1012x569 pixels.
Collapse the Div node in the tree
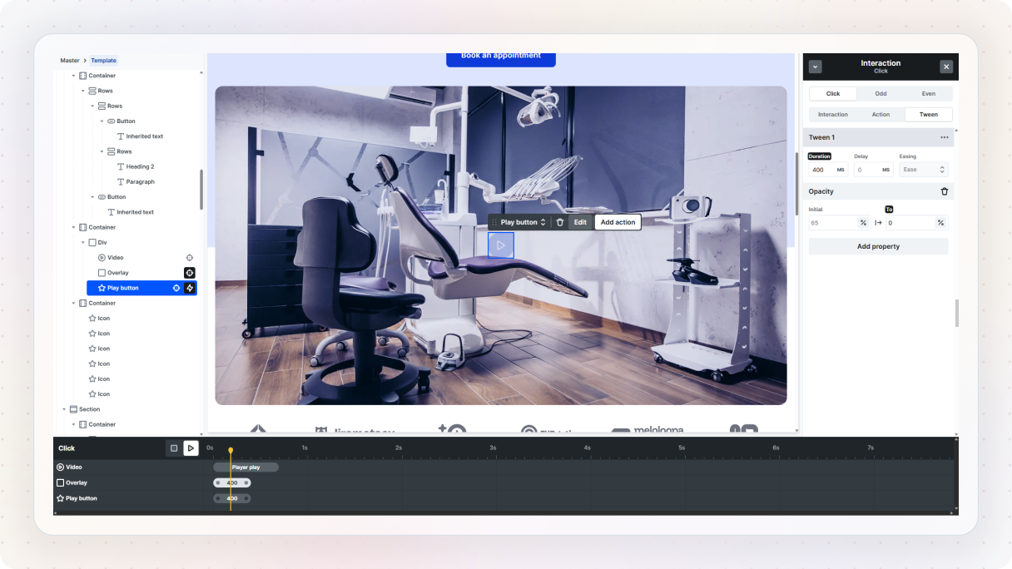[83, 242]
